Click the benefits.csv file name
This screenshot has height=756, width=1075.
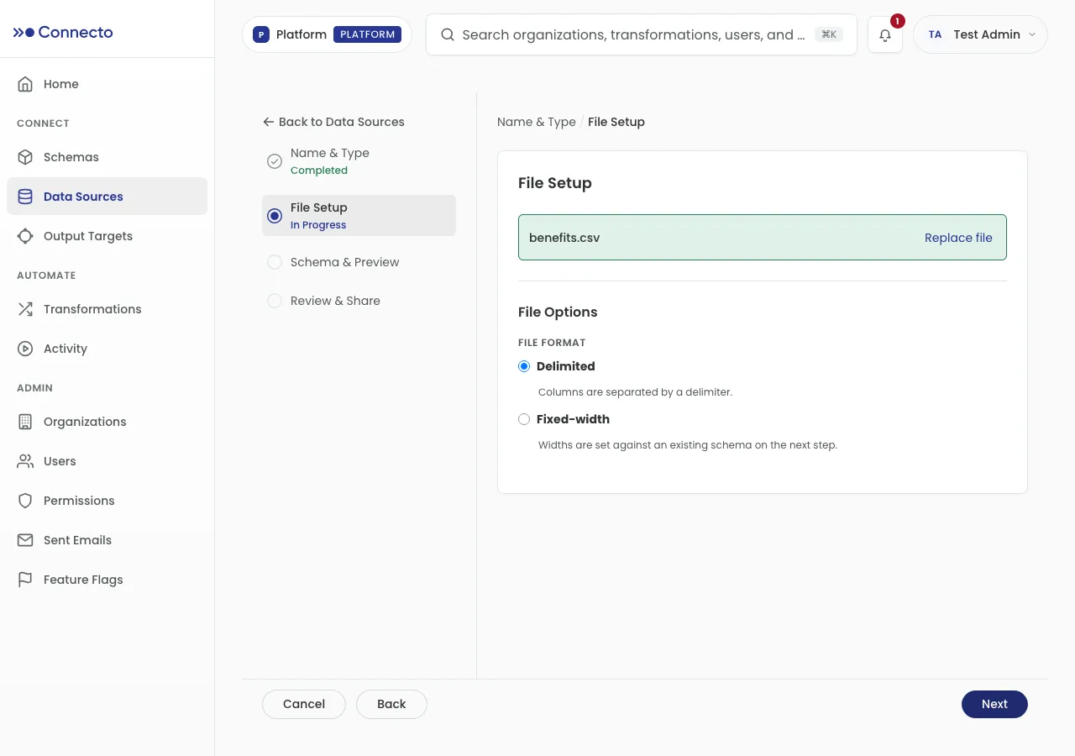coord(564,238)
